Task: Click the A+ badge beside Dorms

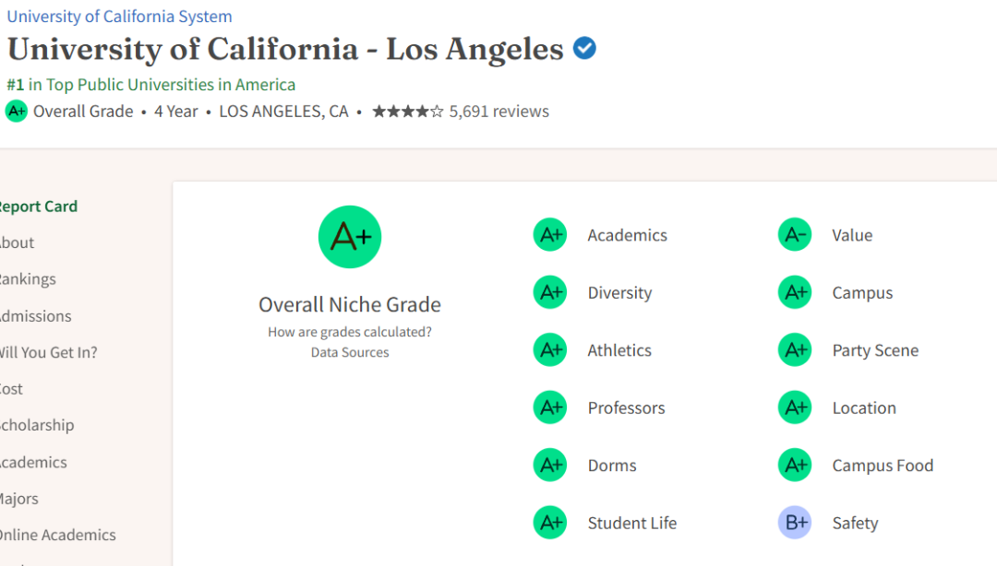Action: coord(550,465)
